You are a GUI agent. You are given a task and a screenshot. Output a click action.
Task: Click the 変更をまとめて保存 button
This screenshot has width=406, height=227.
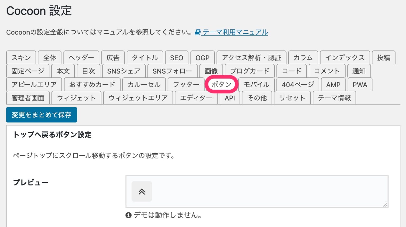41,115
